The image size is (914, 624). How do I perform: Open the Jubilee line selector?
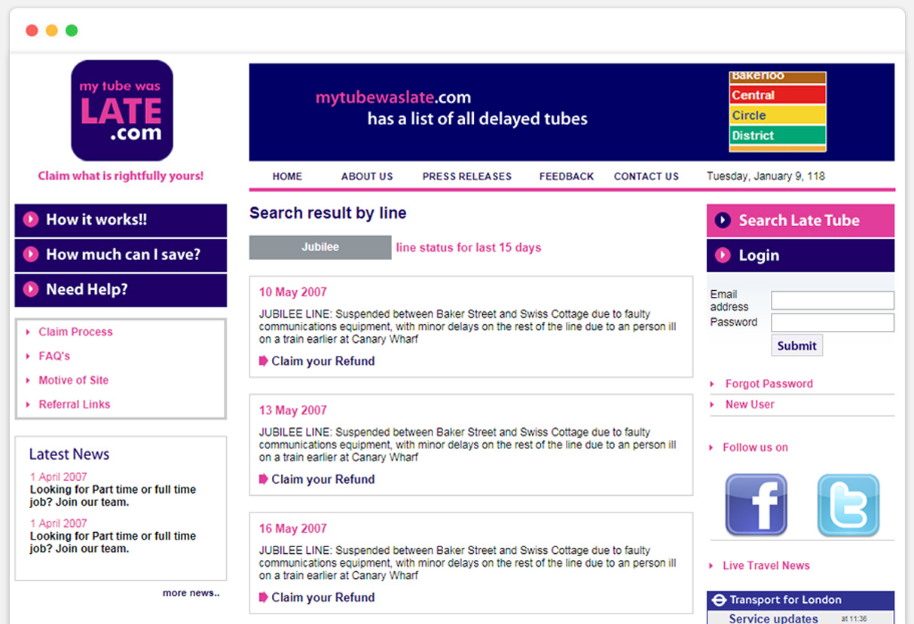320,247
